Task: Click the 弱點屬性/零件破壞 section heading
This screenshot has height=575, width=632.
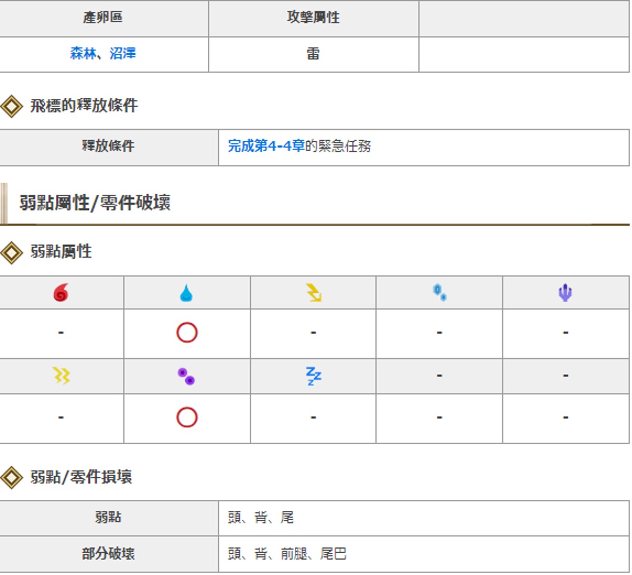Action: tap(95, 203)
